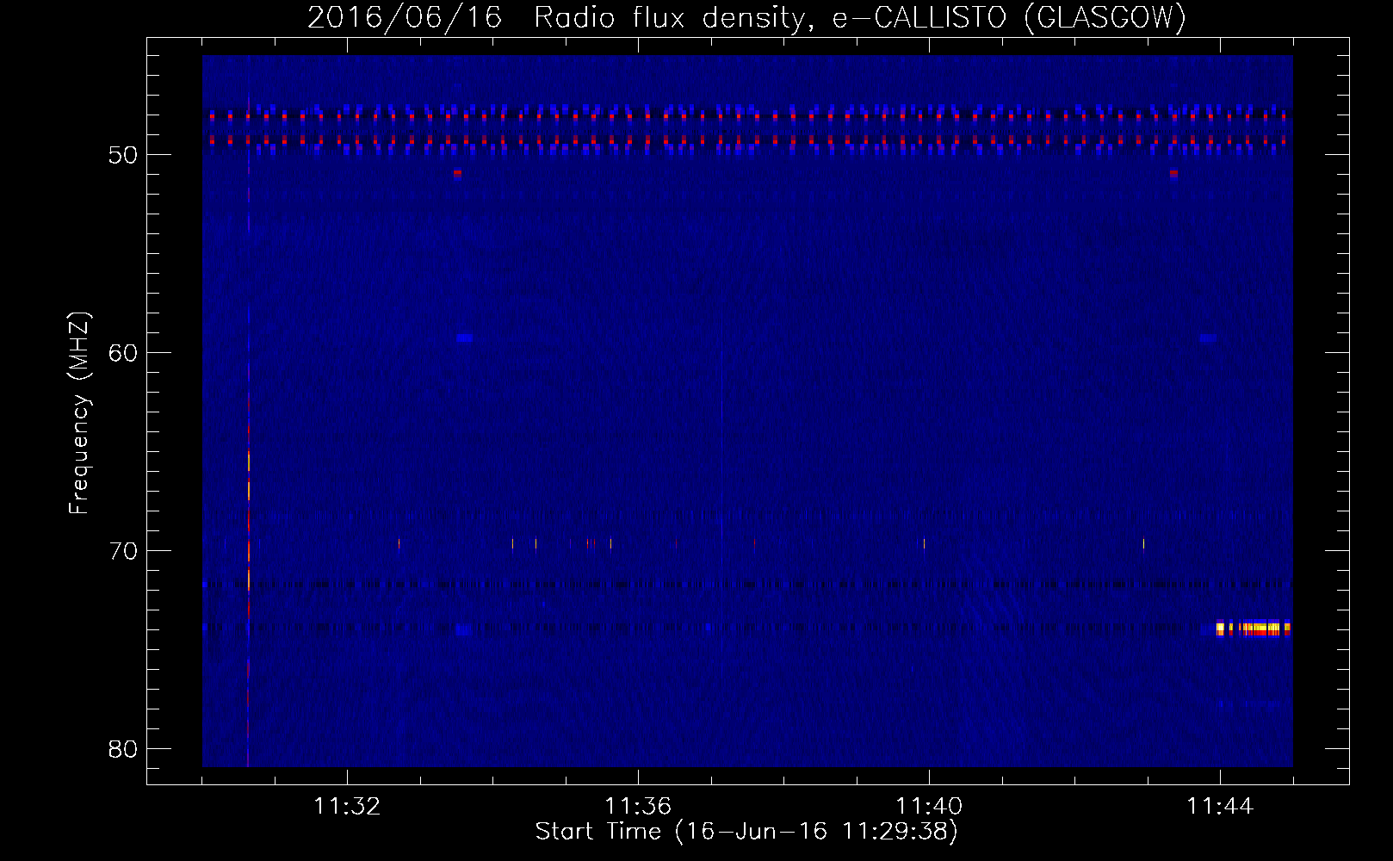Click the 11:32 time tick label

point(347,806)
